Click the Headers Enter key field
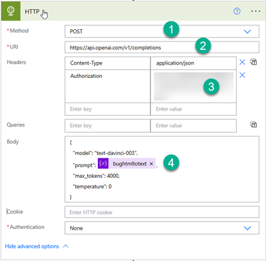Viewport: 266px width, 261px height. click(x=108, y=109)
